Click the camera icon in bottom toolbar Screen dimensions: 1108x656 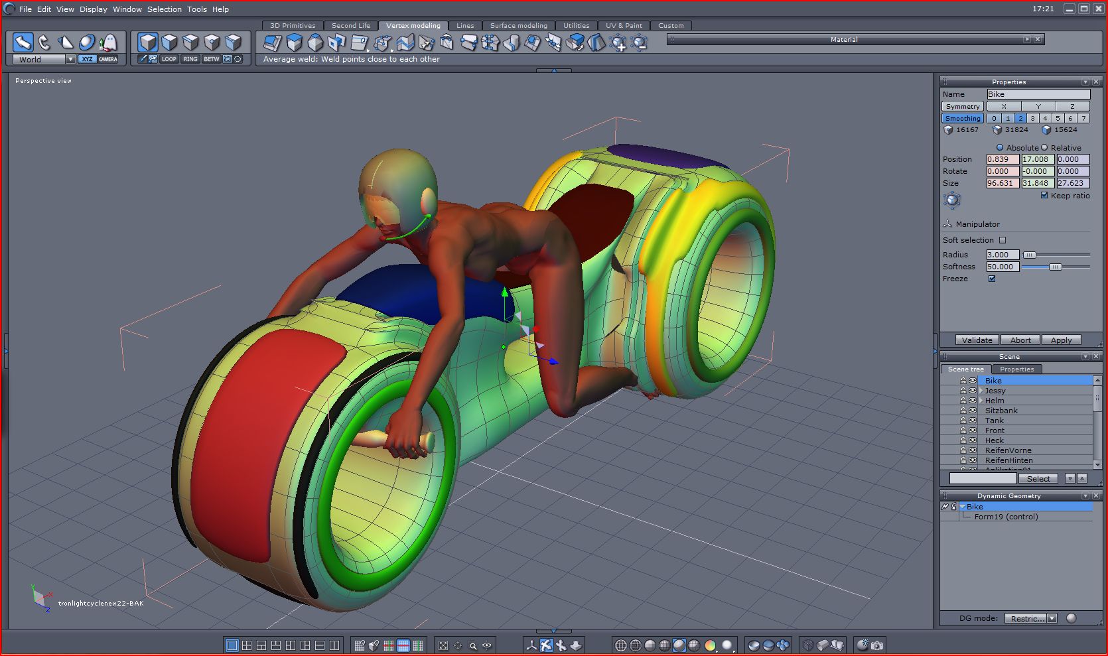(x=877, y=645)
